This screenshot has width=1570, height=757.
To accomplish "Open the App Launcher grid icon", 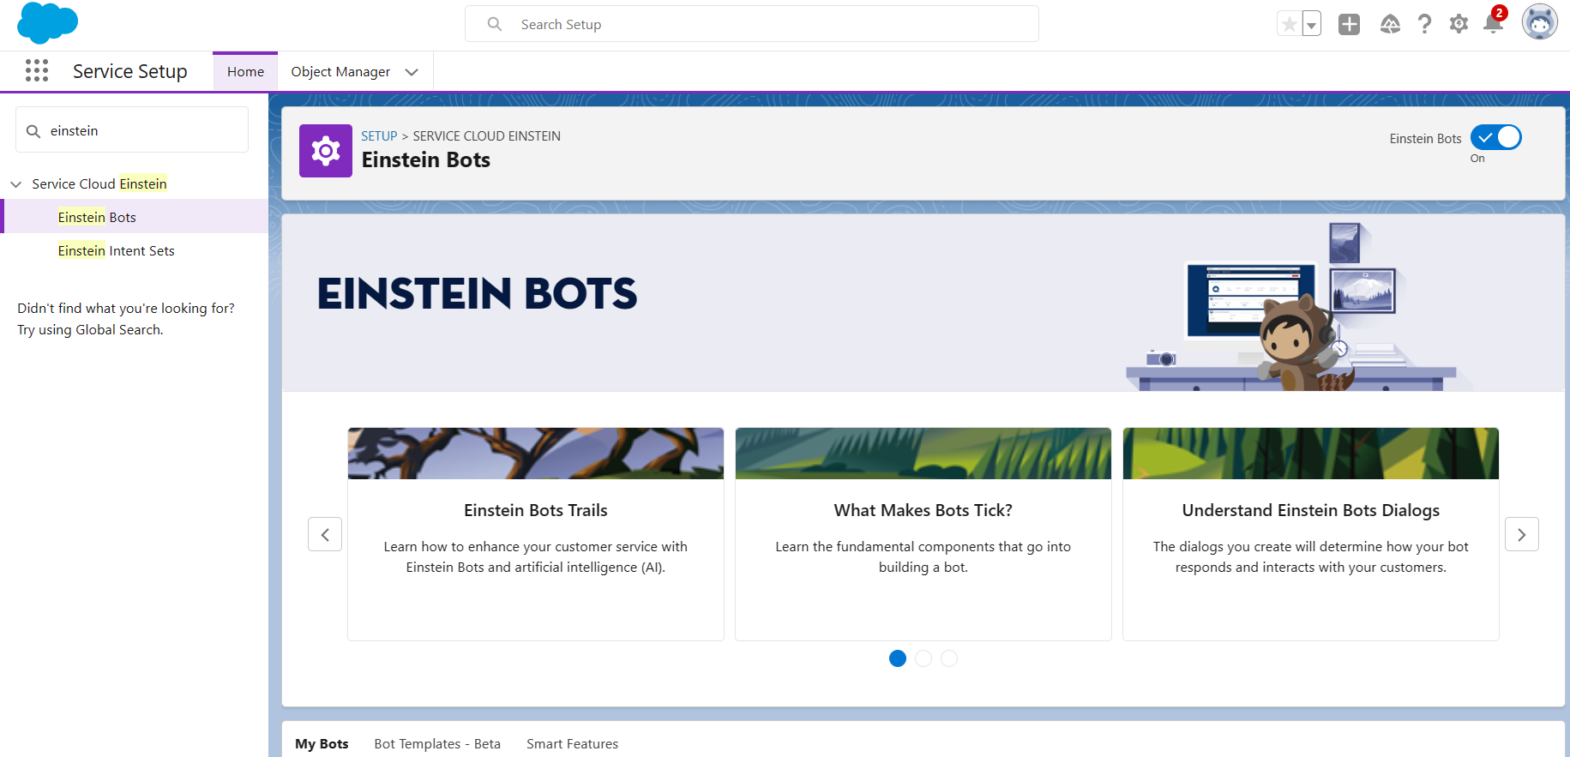I will click(37, 71).
